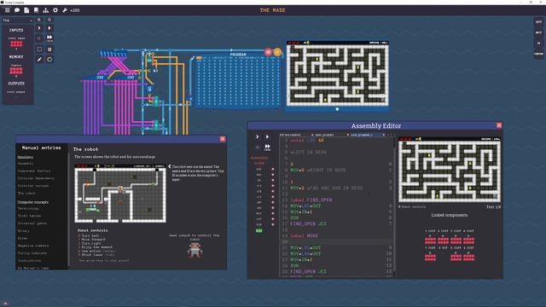Toggle the SUB assembly code dot
The width and height of the screenshot is (546, 307).
pyautogui.click(x=273, y=224)
